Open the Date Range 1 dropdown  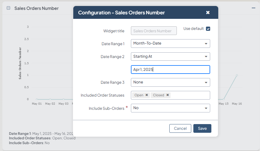(x=170, y=43)
